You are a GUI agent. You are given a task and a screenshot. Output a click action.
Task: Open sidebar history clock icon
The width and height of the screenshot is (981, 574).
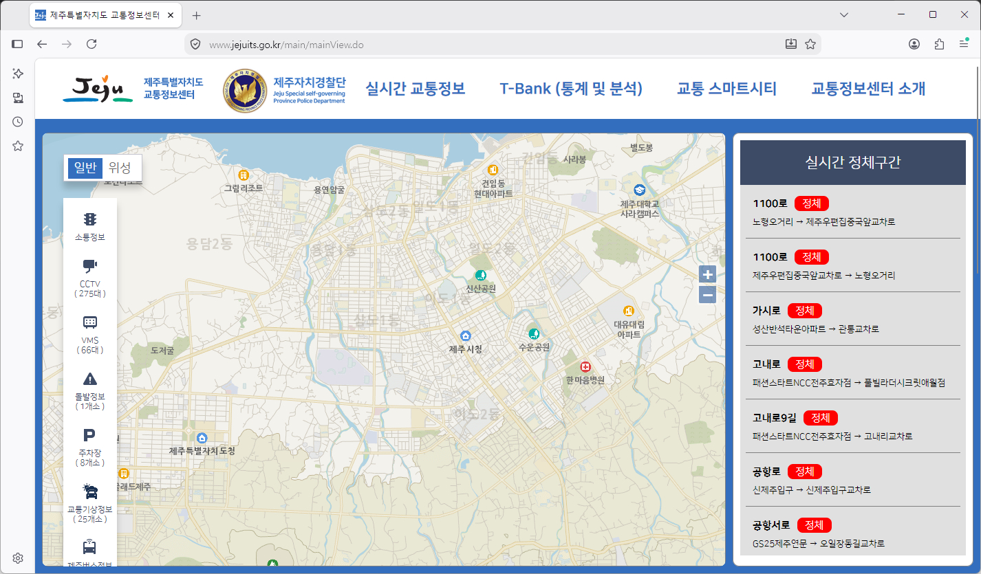(x=18, y=122)
